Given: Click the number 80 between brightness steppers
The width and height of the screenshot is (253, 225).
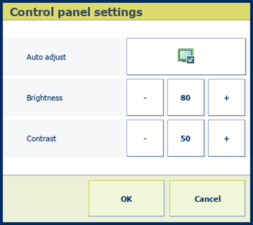Looking at the screenshot, I should (x=185, y=98).
